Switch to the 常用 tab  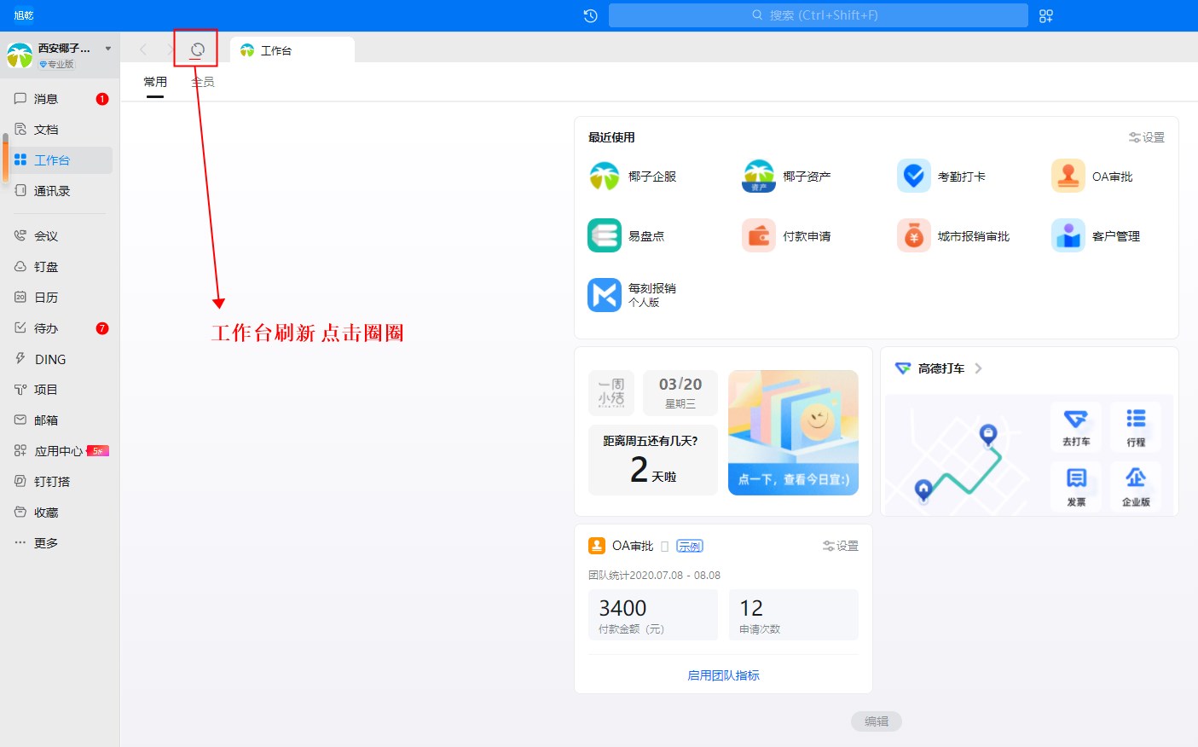(155, 82)
